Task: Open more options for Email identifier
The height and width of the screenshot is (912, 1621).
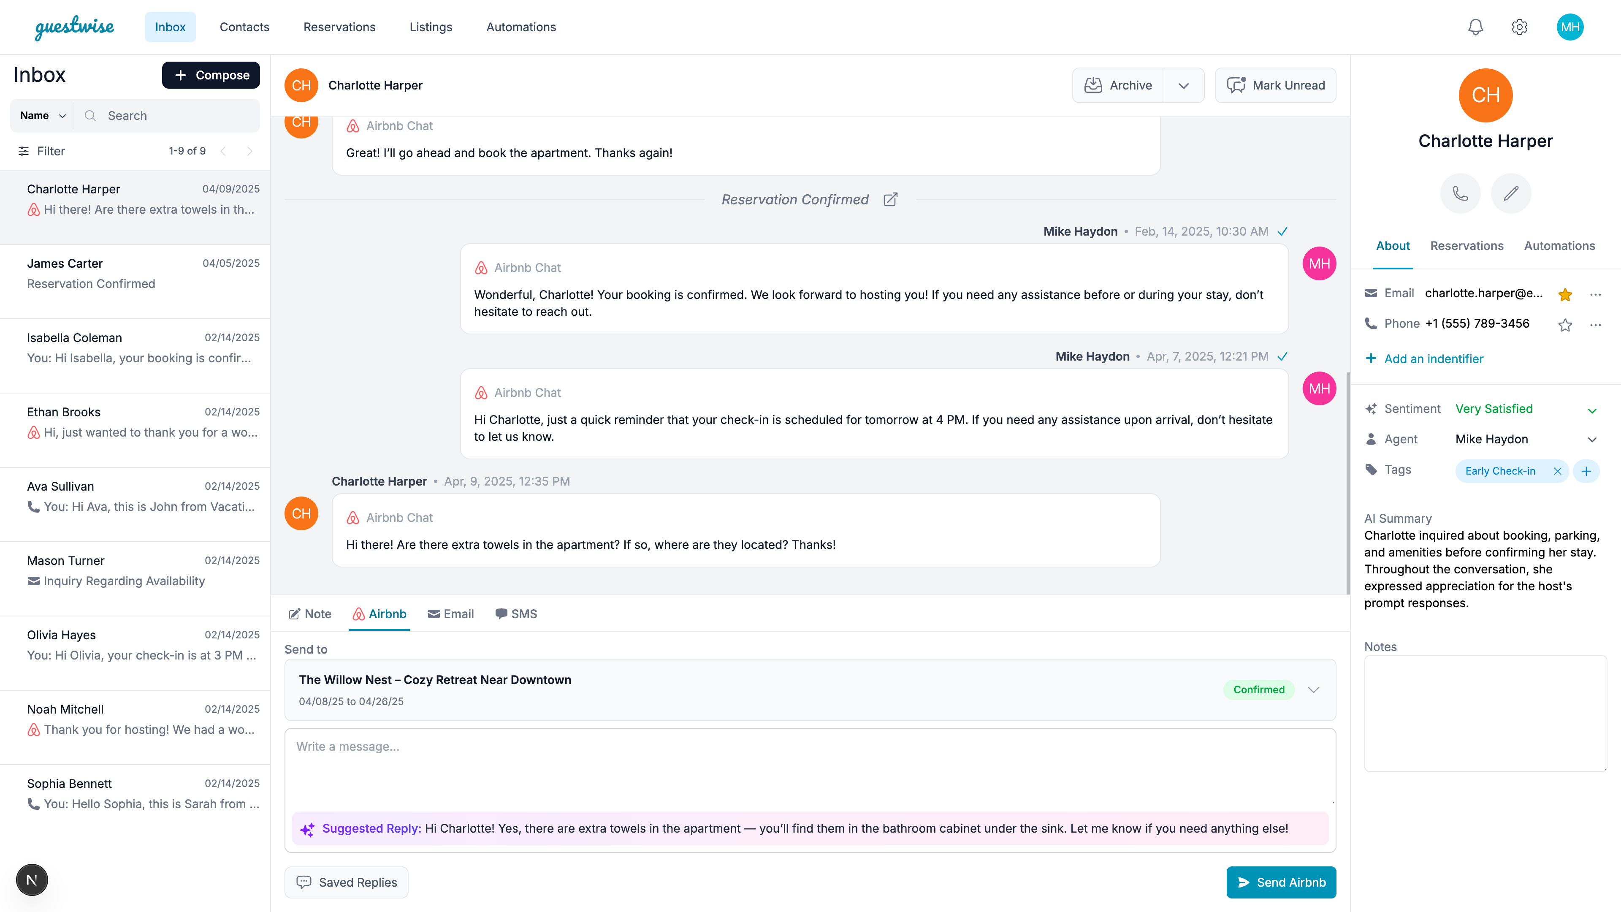Action: [x=1595, y=294]
